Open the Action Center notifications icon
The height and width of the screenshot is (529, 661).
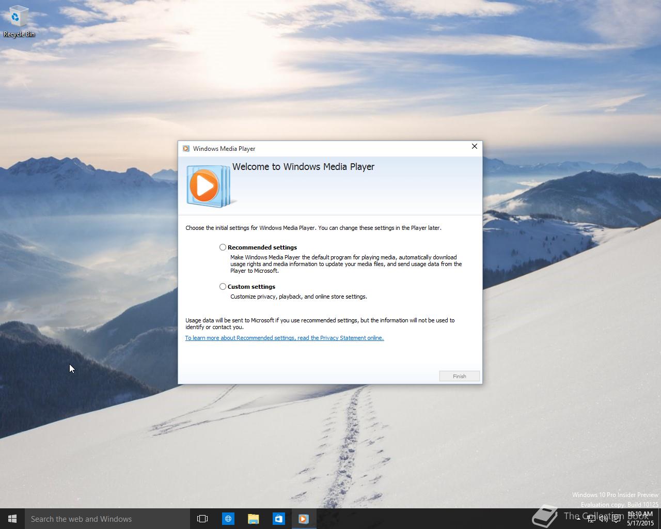[616, 519]
